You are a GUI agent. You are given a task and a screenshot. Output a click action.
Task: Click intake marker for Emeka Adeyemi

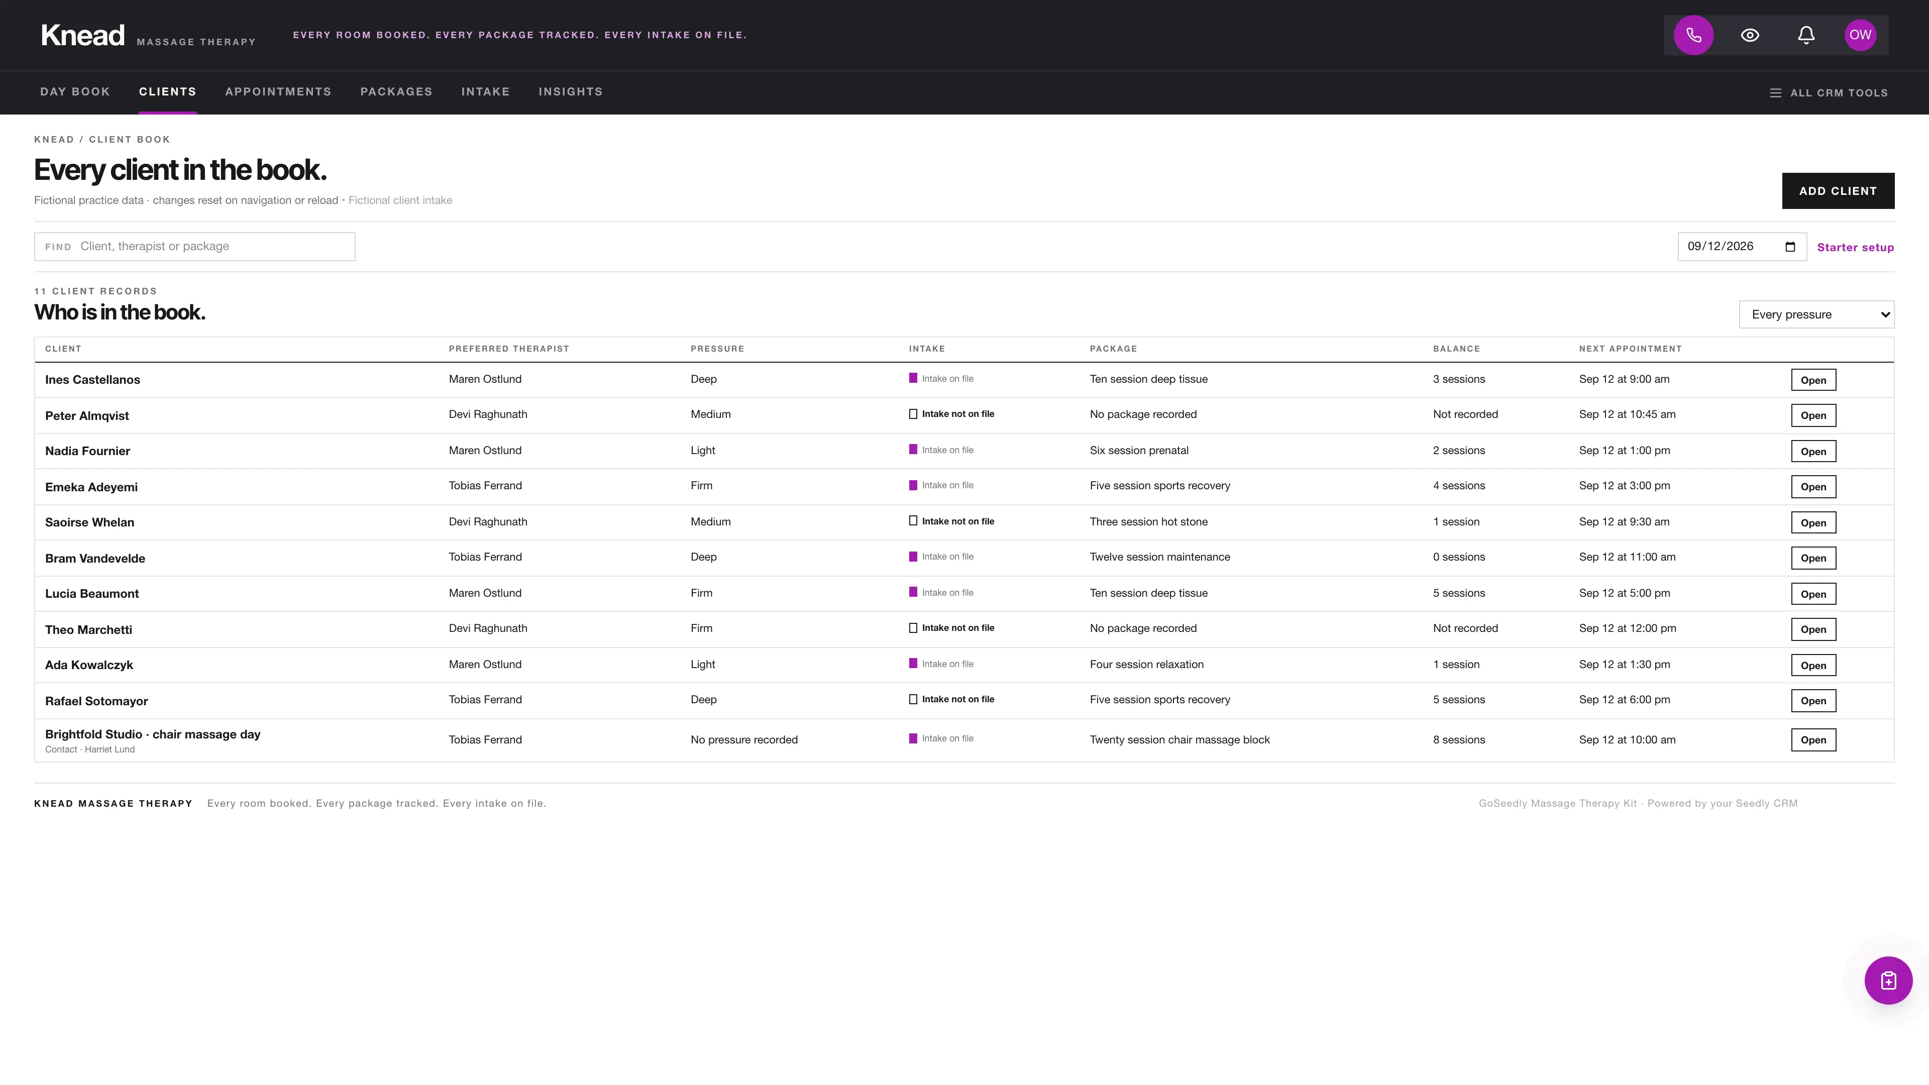coord(913,485)
